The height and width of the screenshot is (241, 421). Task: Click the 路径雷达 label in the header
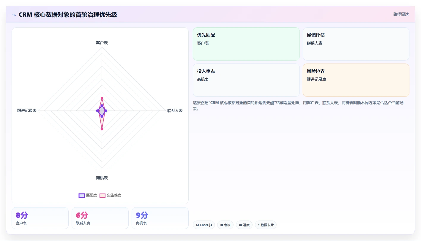(401, 14)
